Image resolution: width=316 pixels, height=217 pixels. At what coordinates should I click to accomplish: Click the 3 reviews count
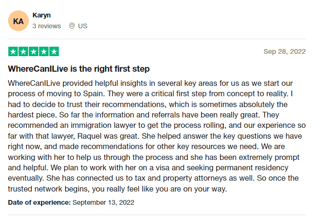(46, 26)
